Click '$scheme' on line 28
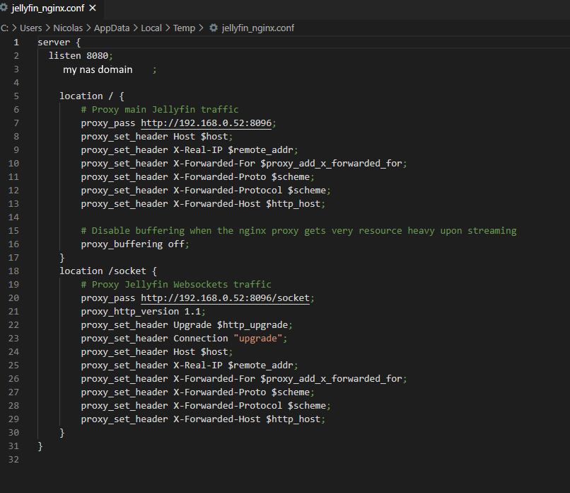 pyautogui.click(x=307, y=406)
